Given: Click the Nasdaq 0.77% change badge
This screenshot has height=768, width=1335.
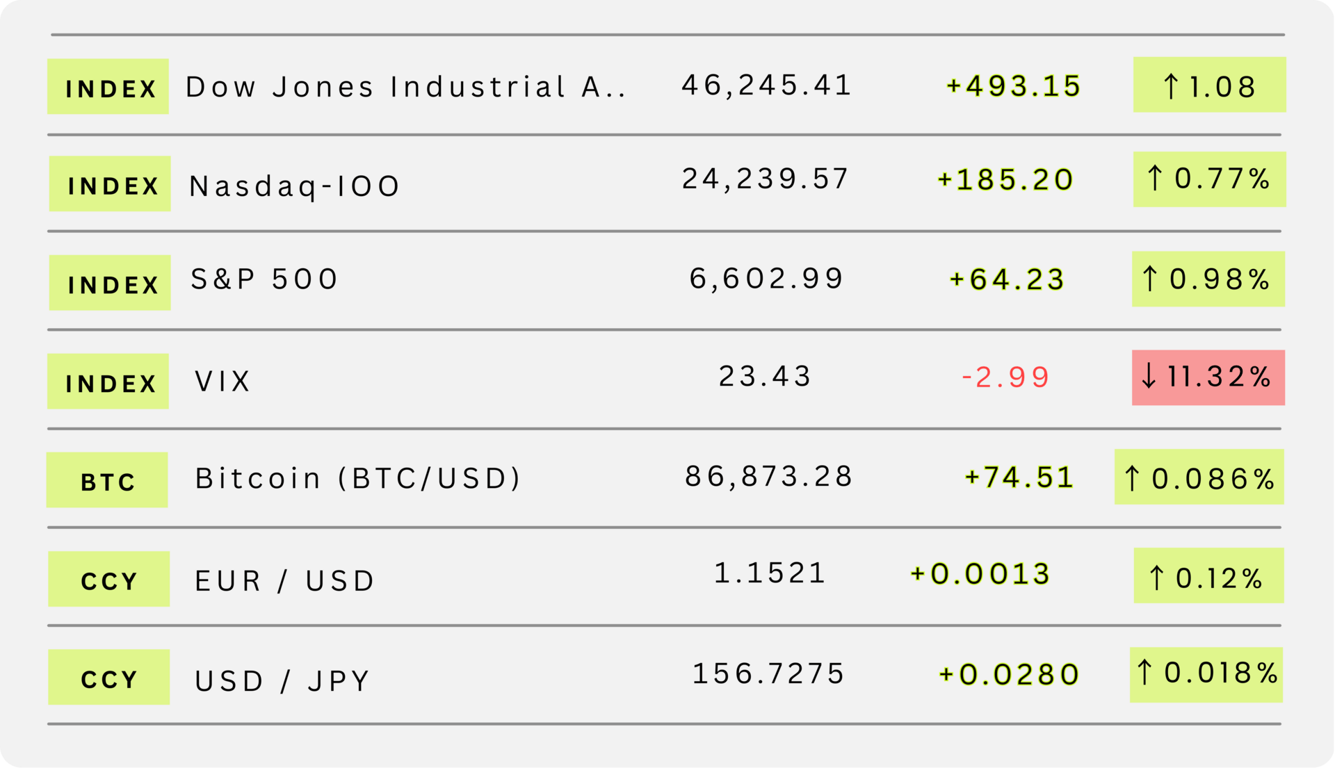Looking at the screenshot, I should [1209, 179].
